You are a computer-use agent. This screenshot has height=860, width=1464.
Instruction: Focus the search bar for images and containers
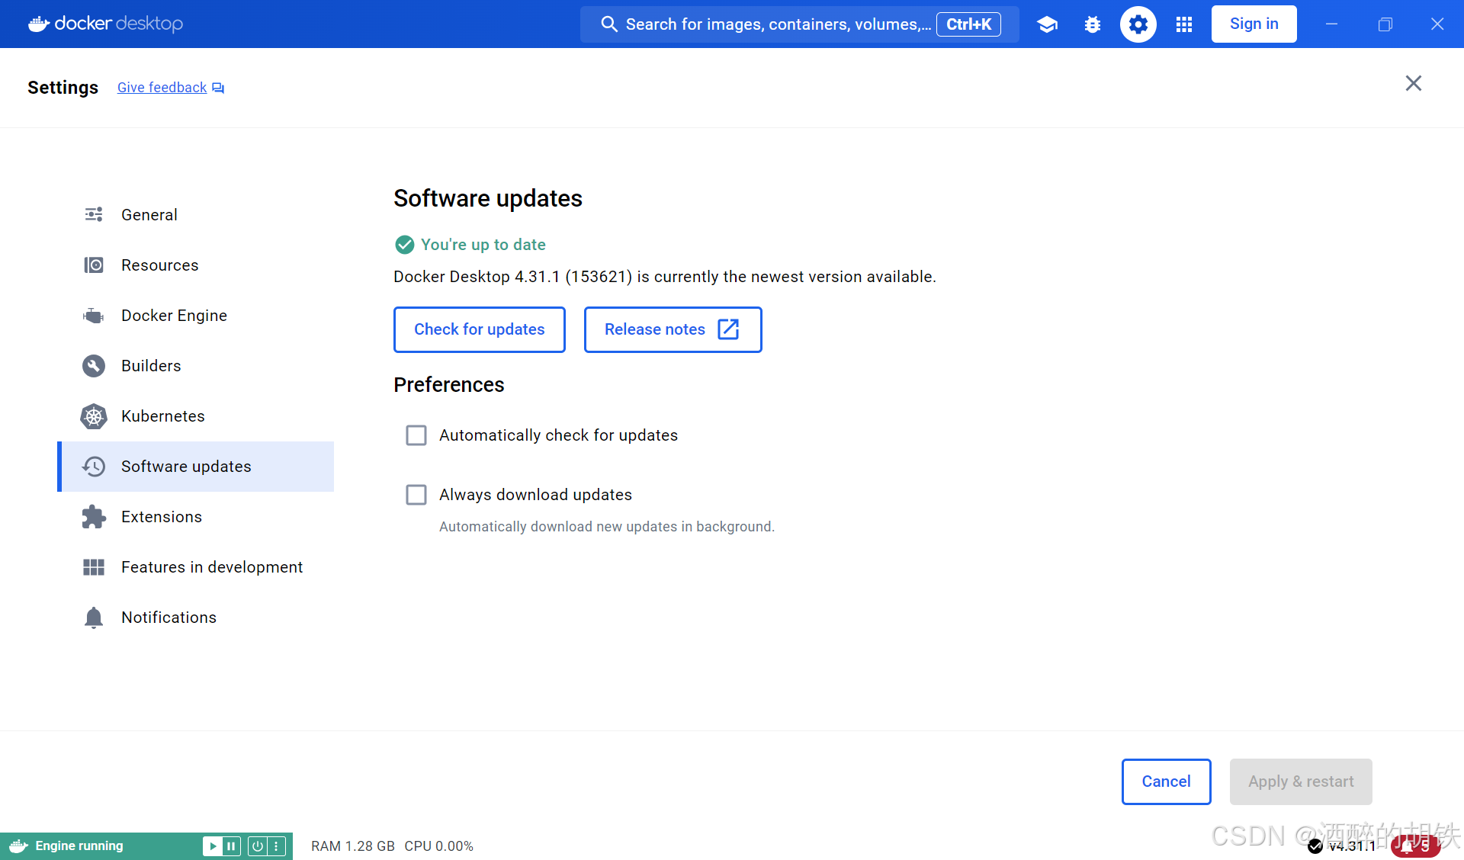click(x=776, y=24)
